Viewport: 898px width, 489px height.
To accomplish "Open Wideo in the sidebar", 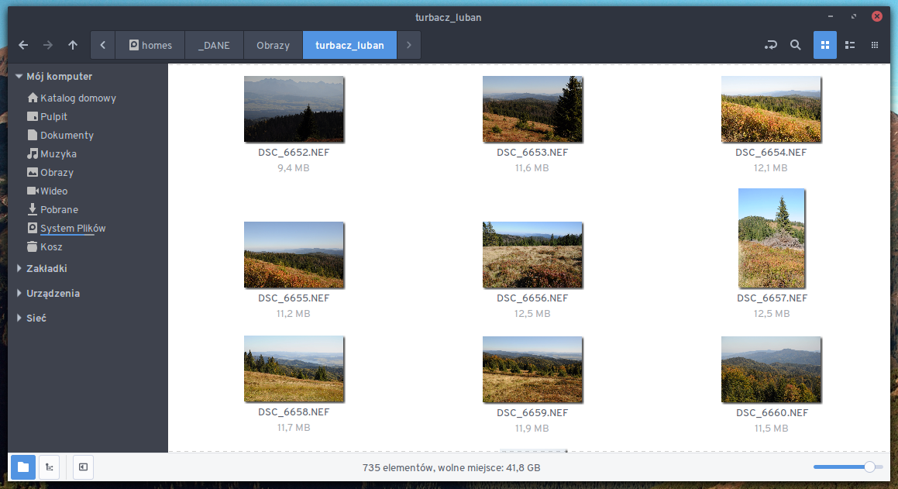I will tap(47, 191).
